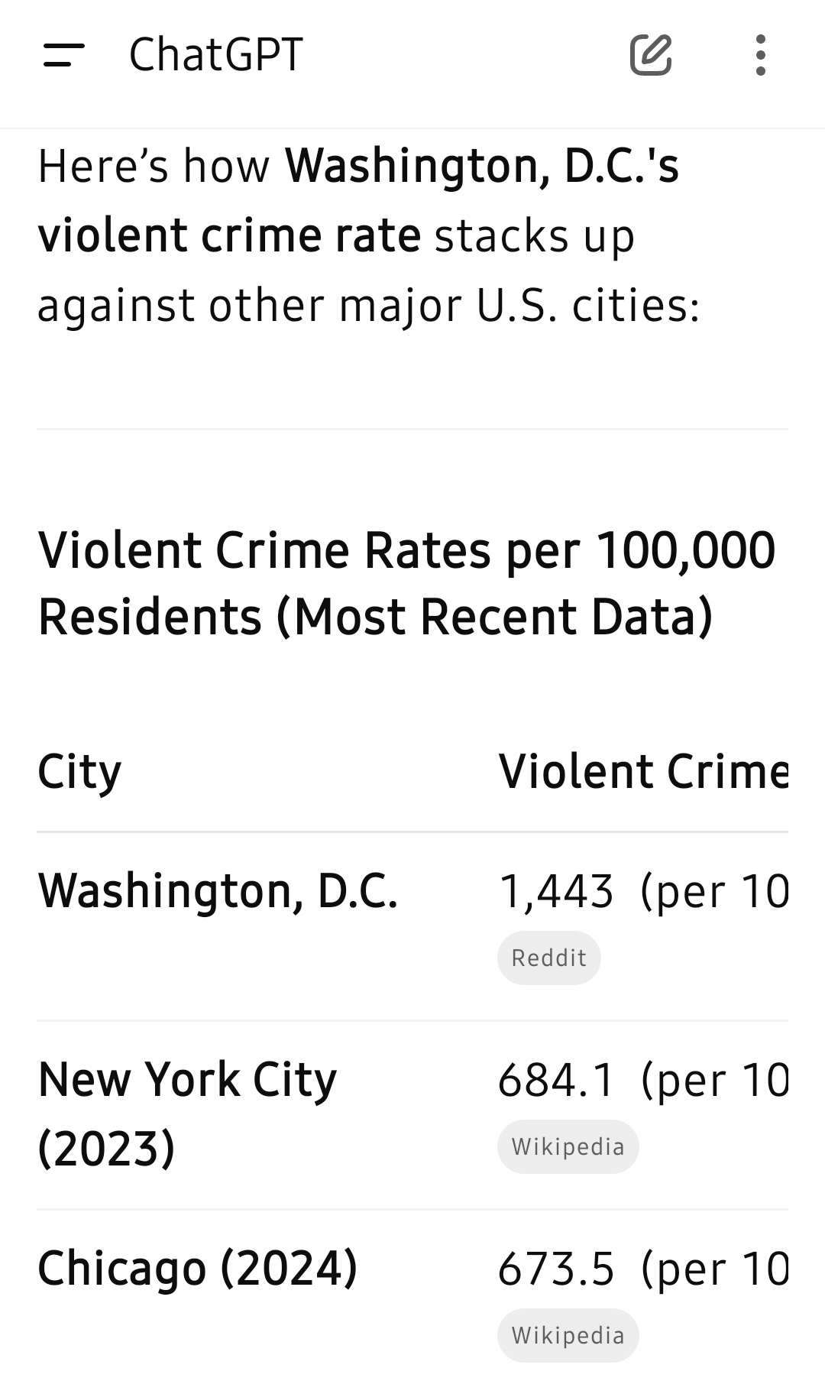
Task: Select the "Violent Crime" column header
Action: (x=643, y=771)
